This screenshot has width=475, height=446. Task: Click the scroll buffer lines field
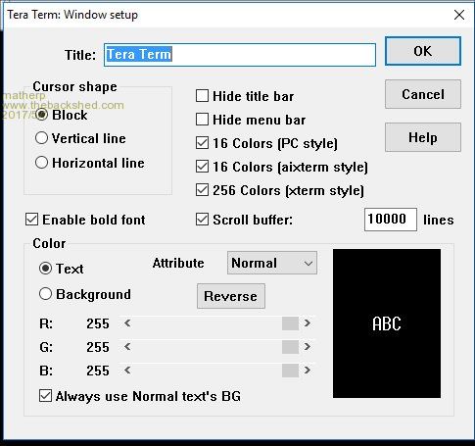click(391, 220)
